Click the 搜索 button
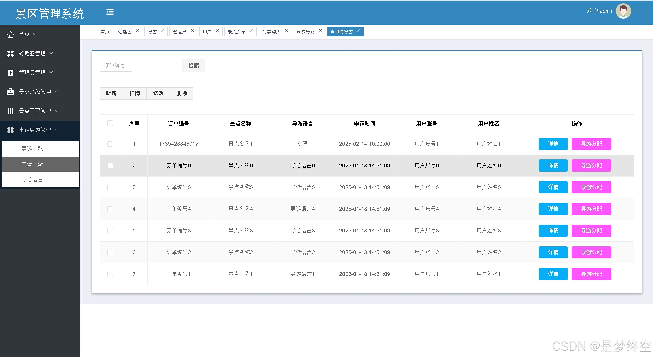653x357 pixels. tap(193, 66)
